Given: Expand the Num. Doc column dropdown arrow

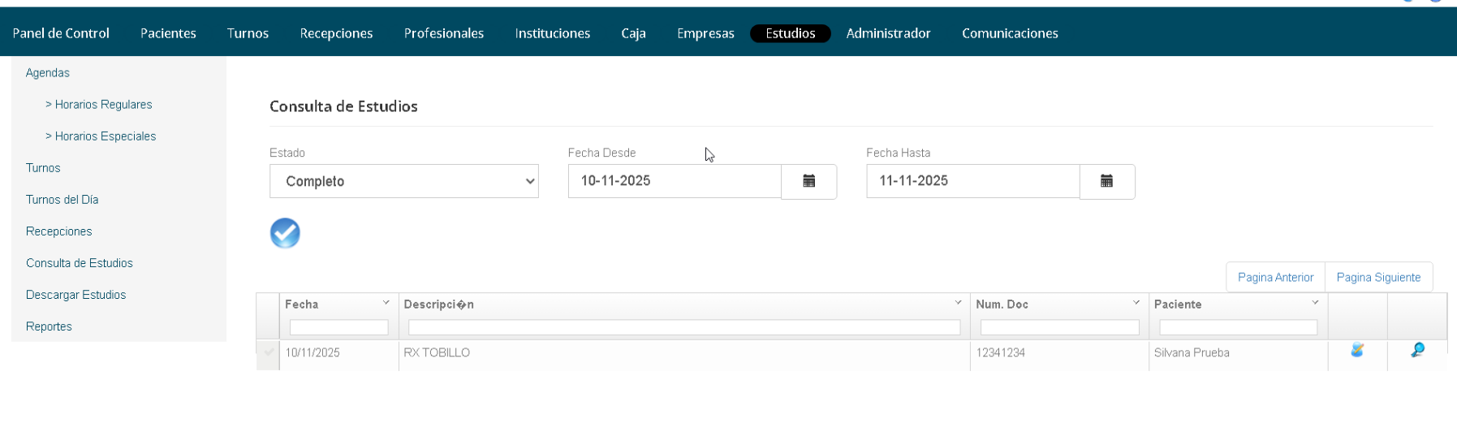Looking at the screenshot, I should coord(1136,303).
